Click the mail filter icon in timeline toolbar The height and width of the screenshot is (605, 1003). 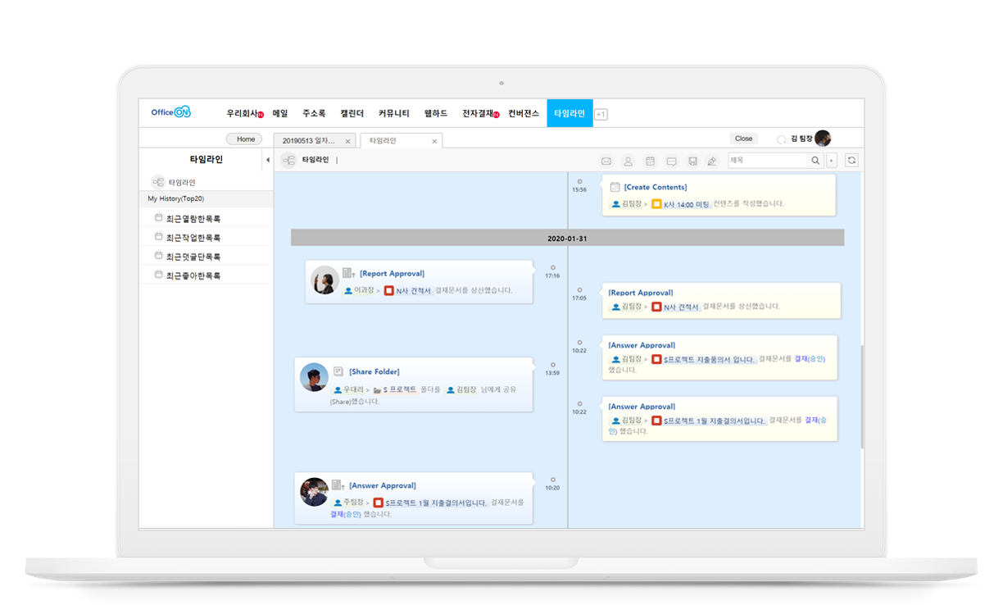pos(606,161)
